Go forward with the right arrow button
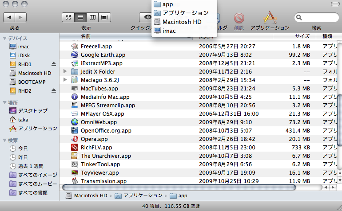 click(21, 17)
